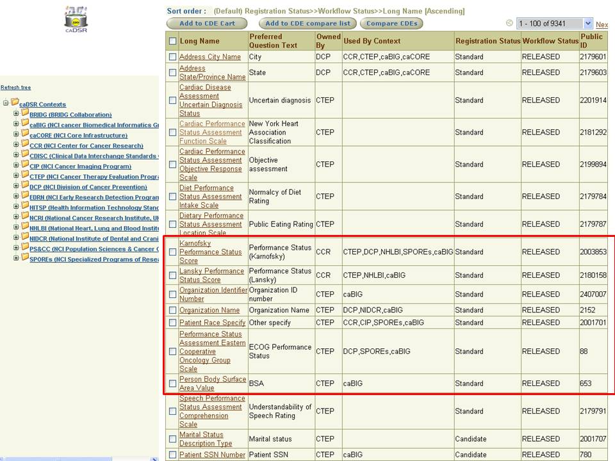Check the Address State/Province Name row checkbox
Screen dimensions: 615x461
[172, 72]
